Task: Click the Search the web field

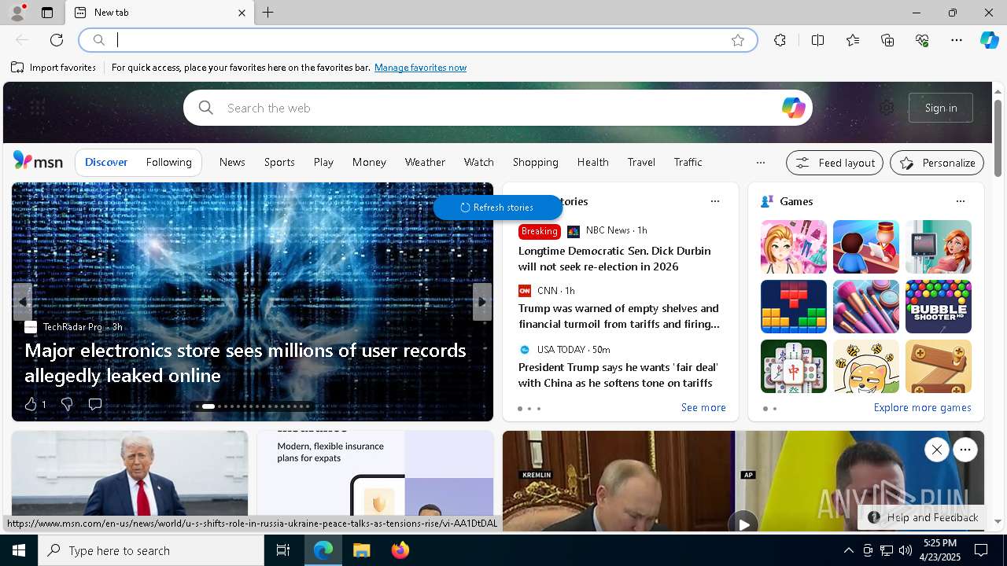Action: coord(498,108)
